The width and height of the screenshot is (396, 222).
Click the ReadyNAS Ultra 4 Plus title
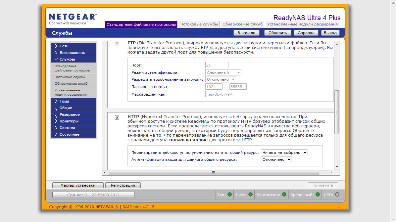[x=307, y=18]
